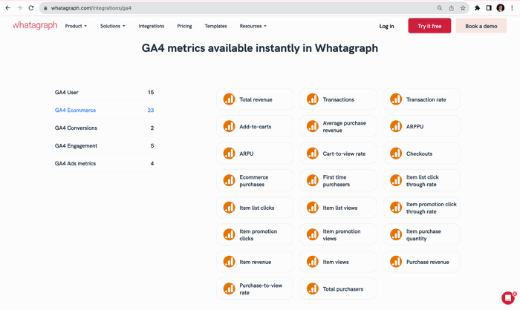The width and height of the screenshot is (520, 310).
Task: Click the zoom magnifier icon in address bar
Action: [x=440, y=8]
